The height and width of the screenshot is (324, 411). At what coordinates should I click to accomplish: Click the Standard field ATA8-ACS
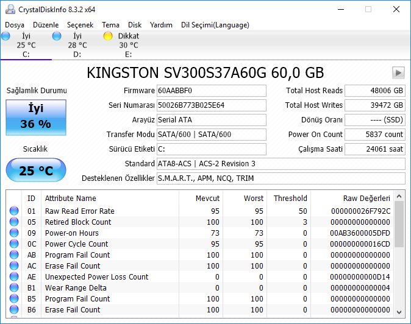pos(281,164)
